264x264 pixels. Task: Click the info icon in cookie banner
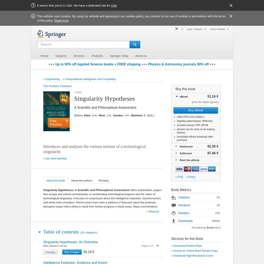pos(33,16)
